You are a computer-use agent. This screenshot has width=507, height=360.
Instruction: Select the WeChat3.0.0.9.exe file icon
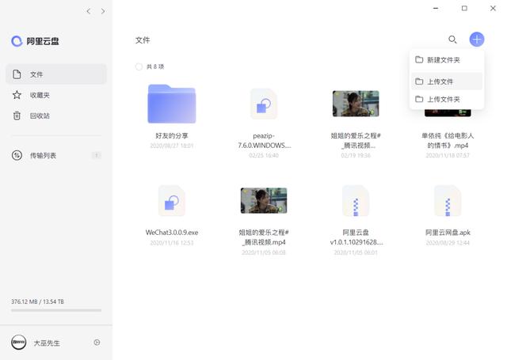click(x=172, y=201)
